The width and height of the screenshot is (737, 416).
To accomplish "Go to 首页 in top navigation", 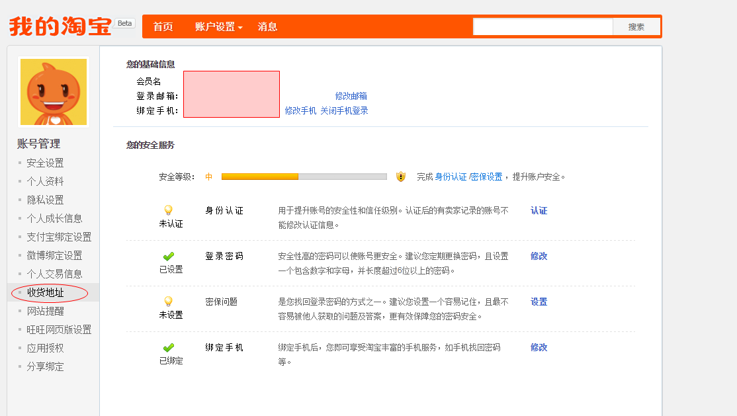I will (x=163, y=27).
